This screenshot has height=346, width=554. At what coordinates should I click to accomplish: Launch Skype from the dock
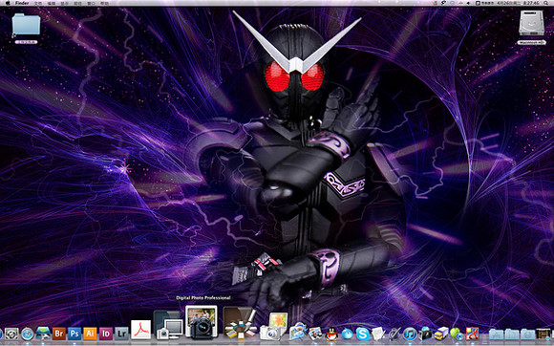[363, 334]
